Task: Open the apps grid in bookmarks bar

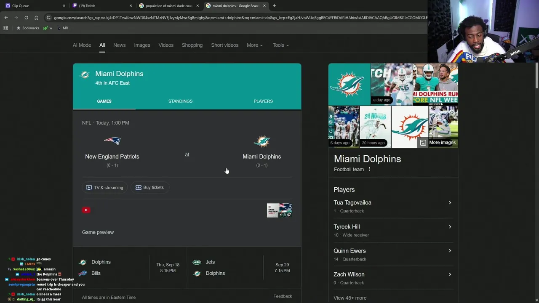Action: (x=5, y=28)
